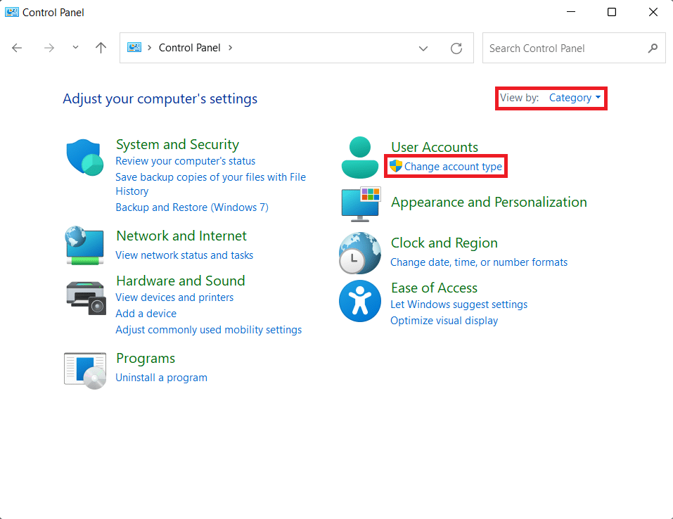Focus the Search Control Panel field

pyautogui.click(x=565, y=49)
